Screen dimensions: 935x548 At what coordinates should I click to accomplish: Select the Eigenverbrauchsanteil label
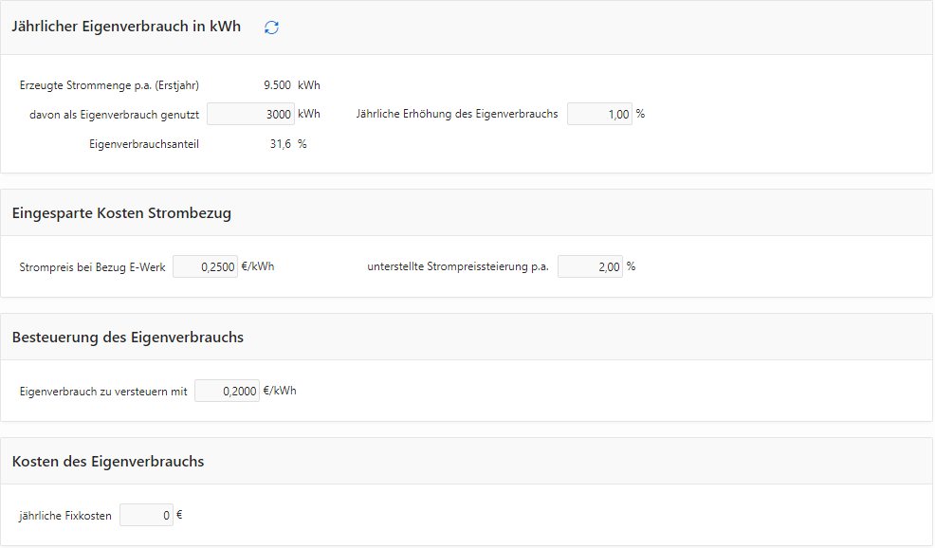144,144
